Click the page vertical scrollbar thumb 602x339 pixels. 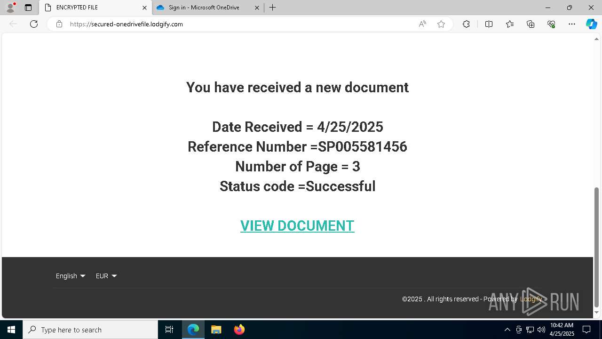[x=596, y=247]
